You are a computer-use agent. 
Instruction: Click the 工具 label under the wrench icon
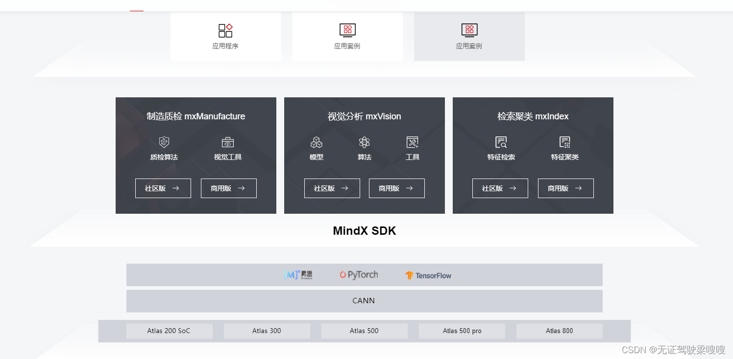[413, 157]
